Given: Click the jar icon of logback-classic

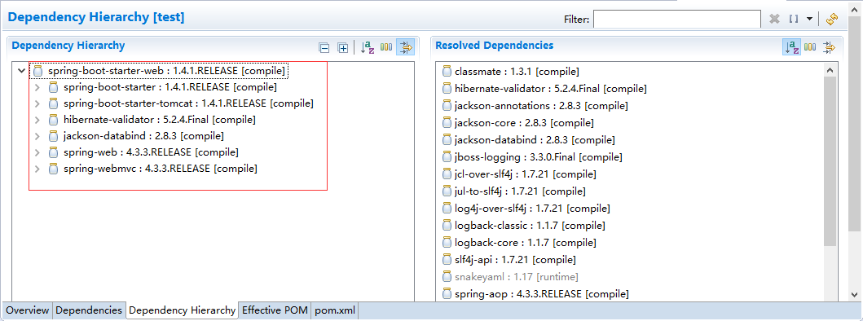Looking at the screenshot, I should click(447, 225).
